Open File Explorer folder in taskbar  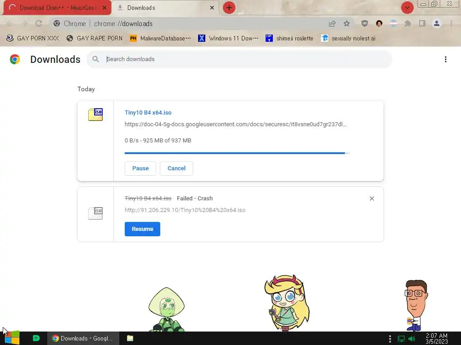130,338
